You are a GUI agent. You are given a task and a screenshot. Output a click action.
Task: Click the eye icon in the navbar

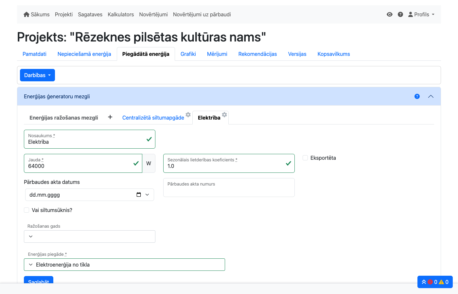389,14
